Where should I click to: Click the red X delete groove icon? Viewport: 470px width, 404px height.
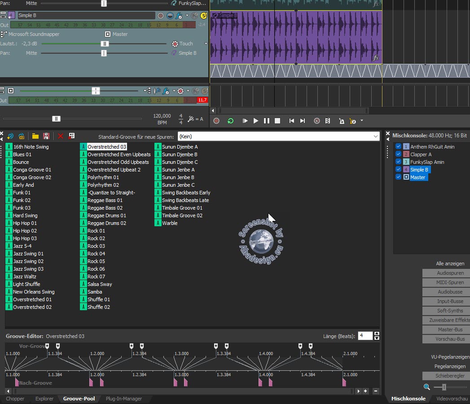tap(61, 136)
